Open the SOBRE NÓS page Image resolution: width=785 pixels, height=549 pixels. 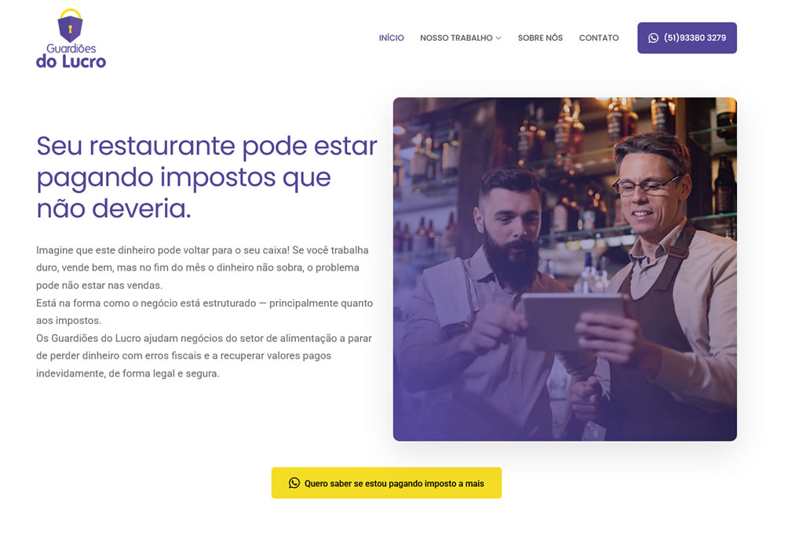point(540,38)
